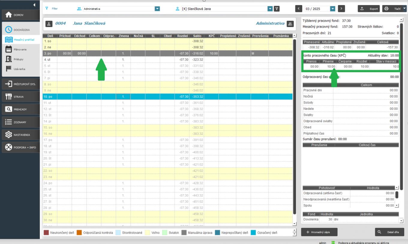
Task: Expand the Administratíva department dropdown
Action: point(157,9)
